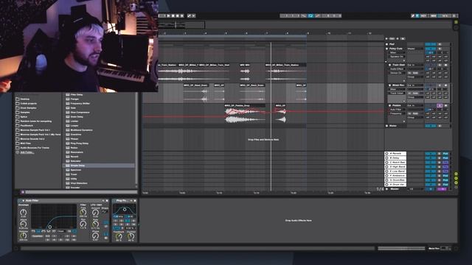
Task: Fold the Metal Rev track
Action: pyautogui.click(x=390, y=85)
